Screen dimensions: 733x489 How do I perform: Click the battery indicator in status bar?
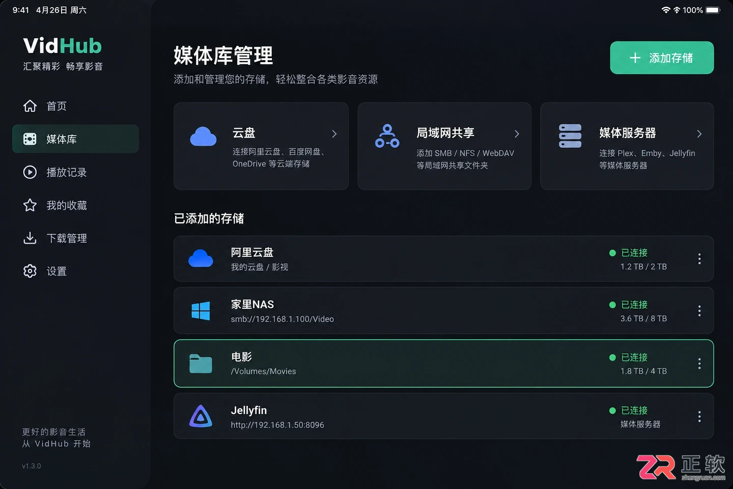click(x=713, y=10)
